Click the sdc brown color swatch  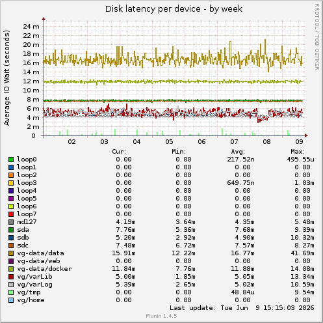(x=11, y=246)
